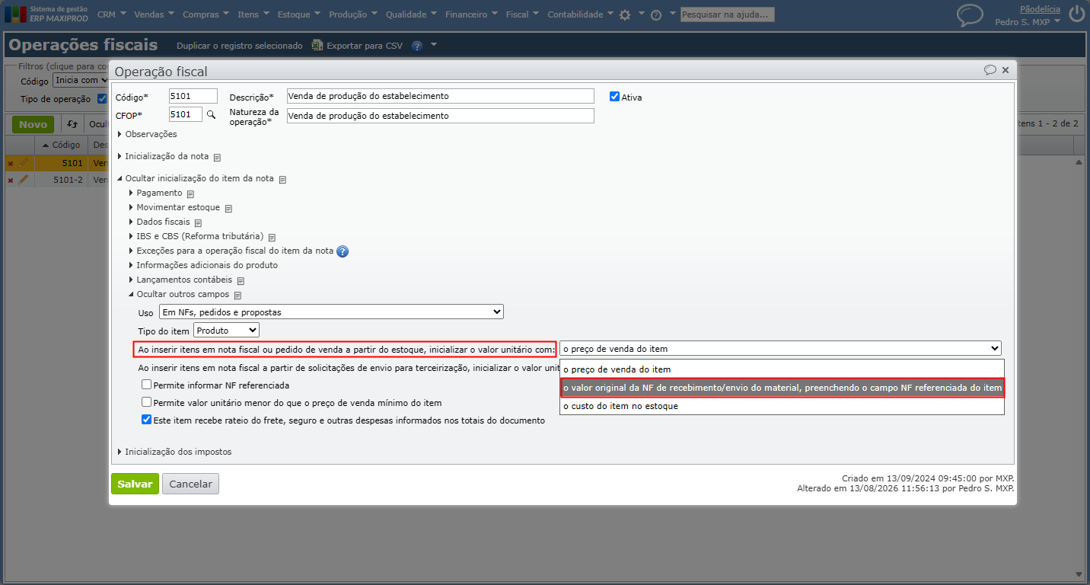Click the note icon beside Dados fiscais

coord(198,223)
